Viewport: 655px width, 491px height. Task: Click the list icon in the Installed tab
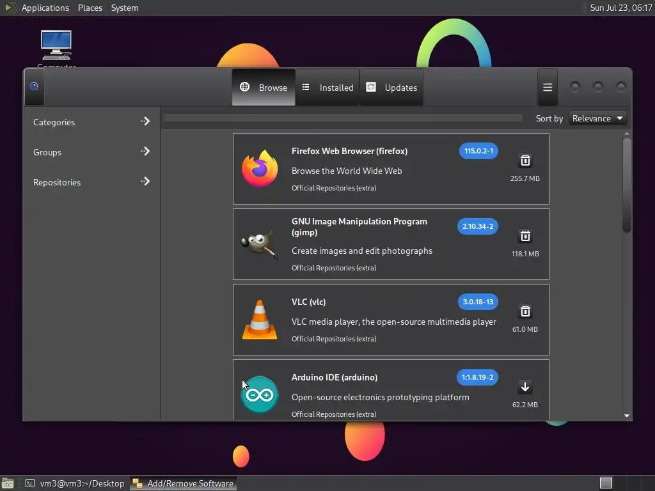pos(306,87)
